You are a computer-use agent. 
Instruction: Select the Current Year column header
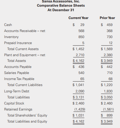78,18
